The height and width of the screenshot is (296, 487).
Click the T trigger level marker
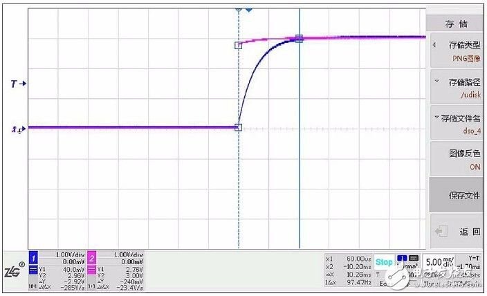pos(18,84)
